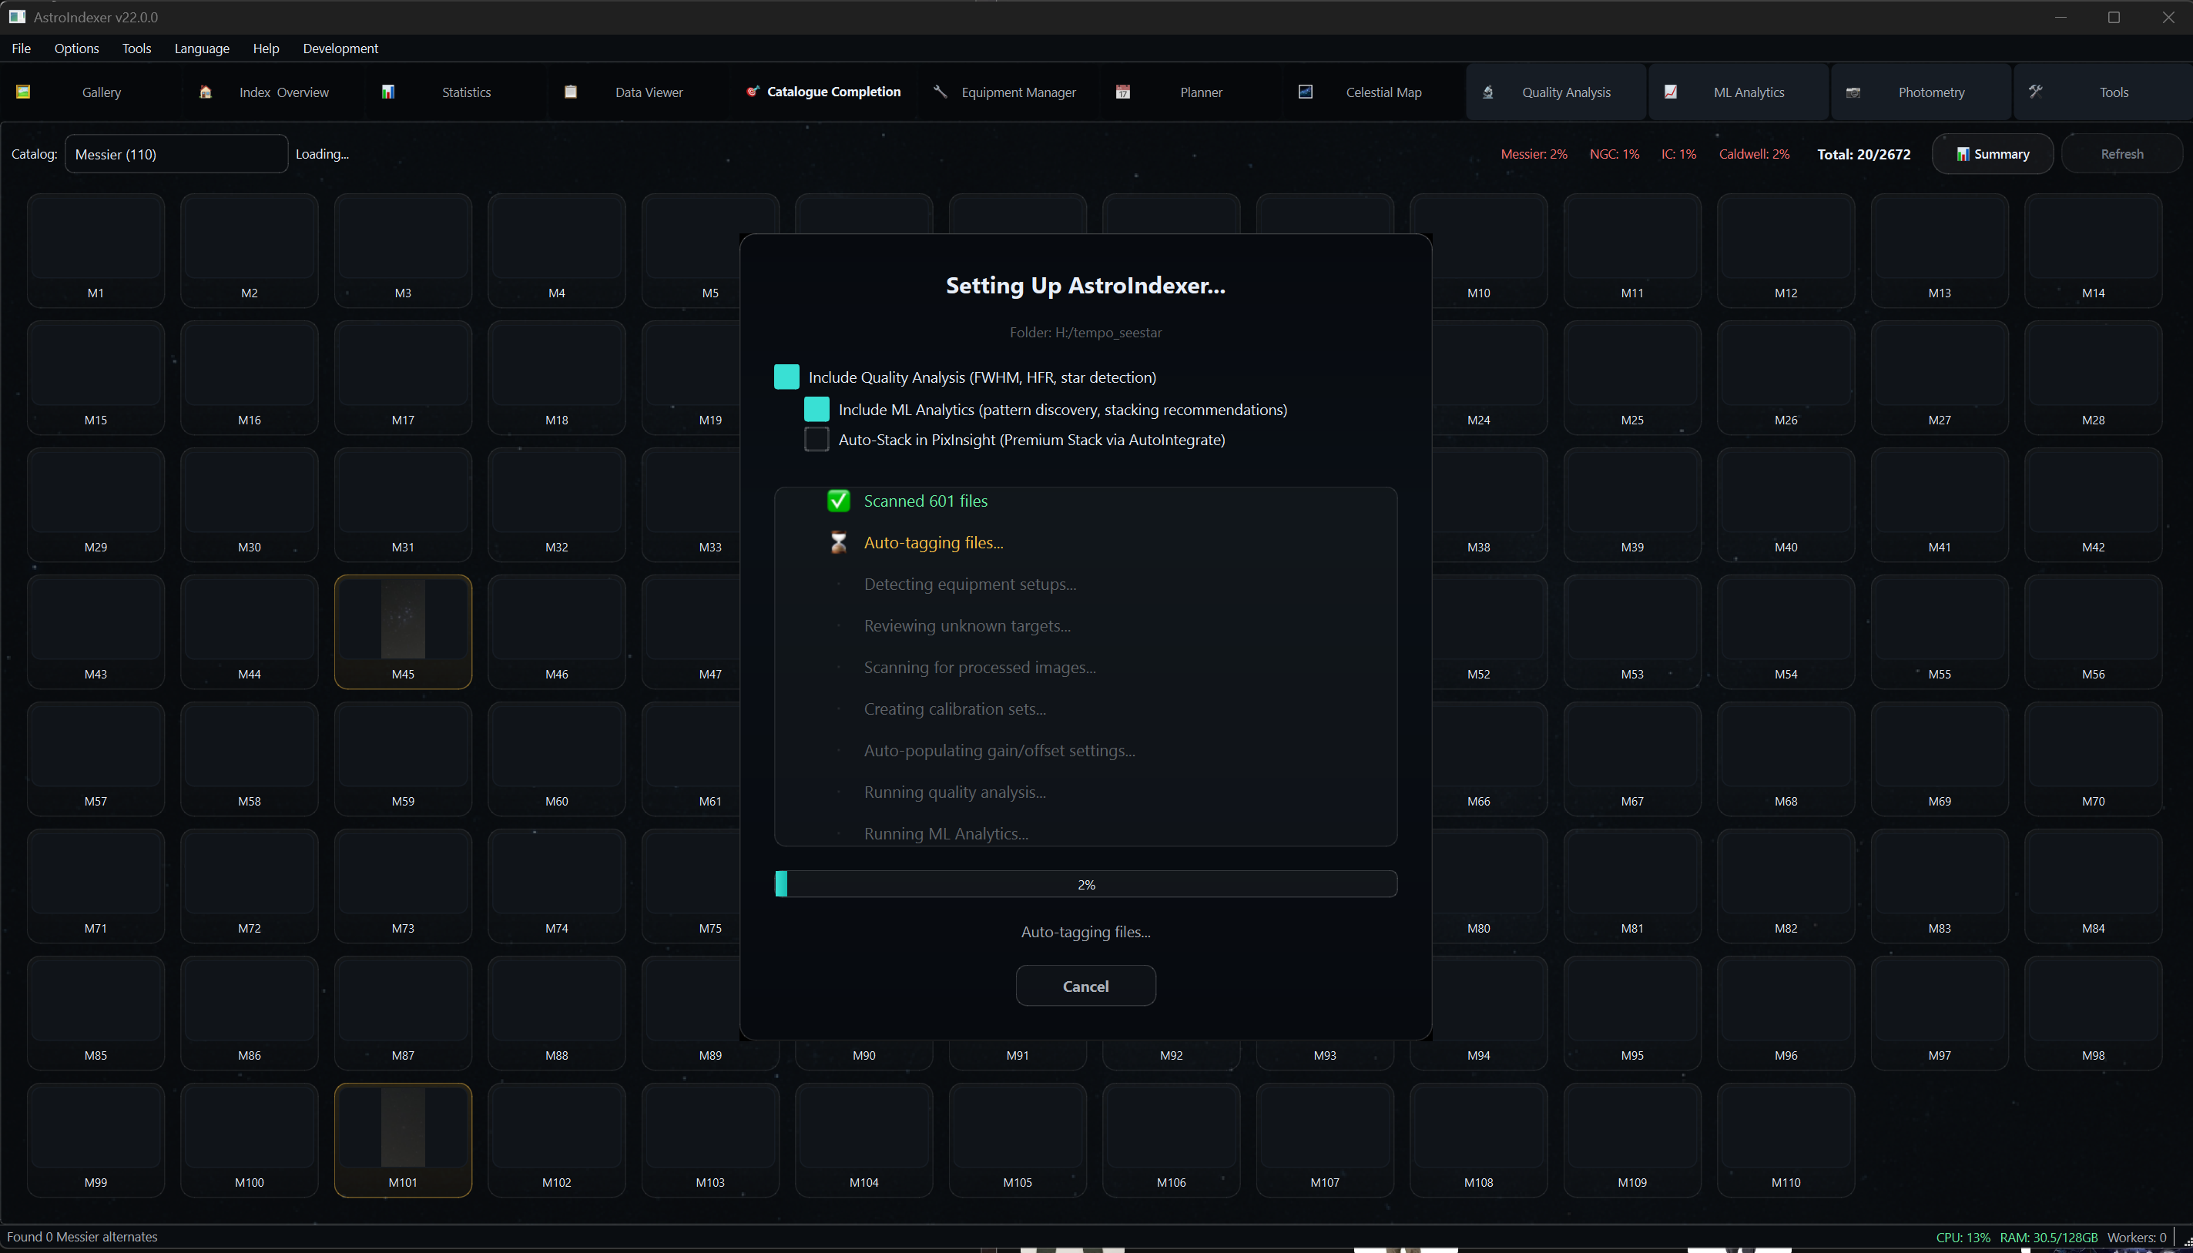Screen dimensions: 2193x1253
Task: Open the Equipment Manager
Action: (x=1018, y=92)
